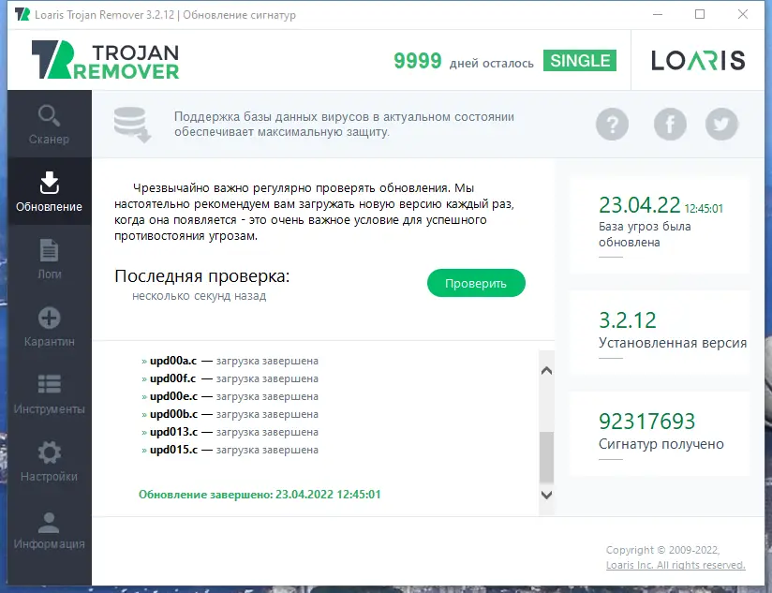Image resolution: width=772 pixels, height=593 pixels.
Task: Click the scrollbar down arrow
Action: click(546, 495)
